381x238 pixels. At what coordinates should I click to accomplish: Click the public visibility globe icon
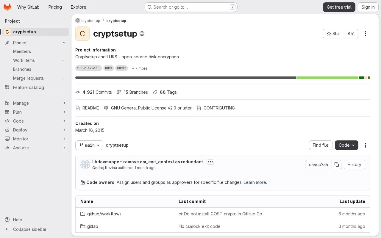pyautogui.click(x=142, y=34)
